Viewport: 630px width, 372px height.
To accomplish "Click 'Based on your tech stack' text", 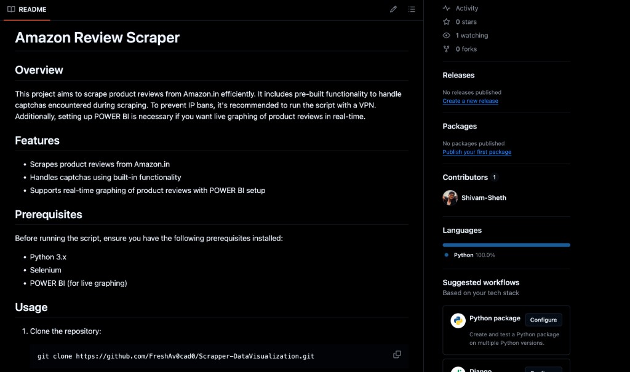I will [x=481, y=293].
